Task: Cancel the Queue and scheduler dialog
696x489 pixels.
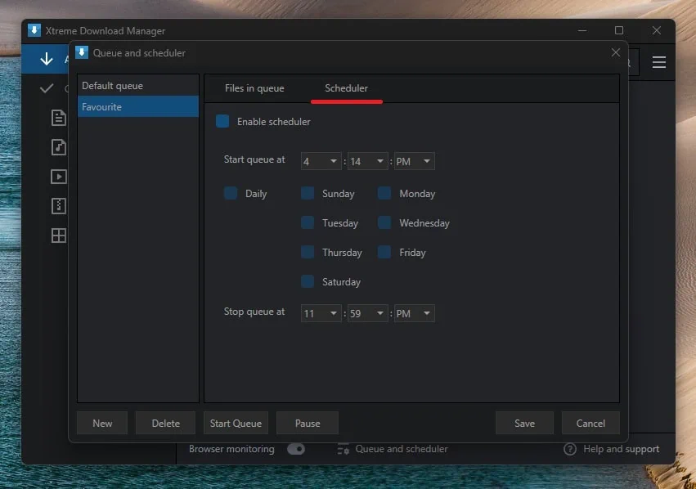Action: (x=590, y=424)
